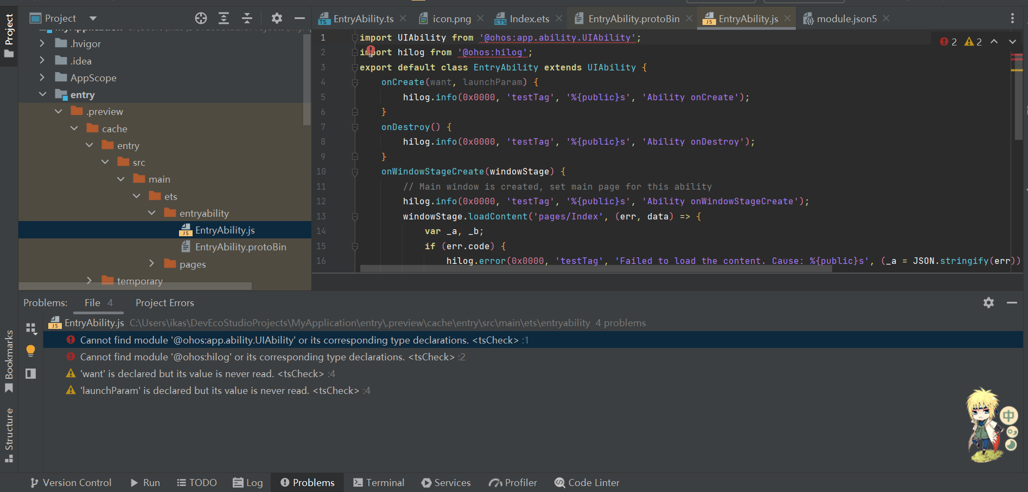1028x492 pixels.
Task: Expand the temporary folder
Action: [89, 281]
